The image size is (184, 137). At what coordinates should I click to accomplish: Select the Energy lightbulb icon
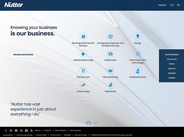point(138,37)
